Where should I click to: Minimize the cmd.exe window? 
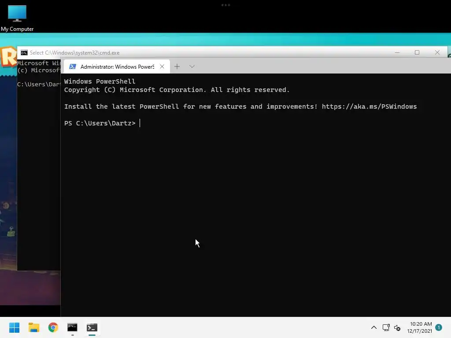click(x=397, y=53)
